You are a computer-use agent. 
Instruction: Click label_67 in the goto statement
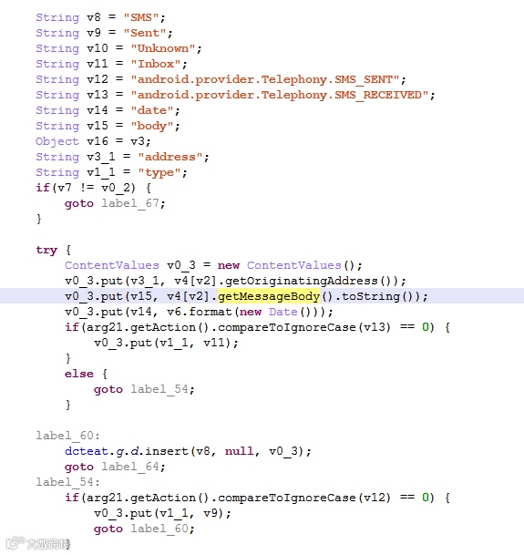[130, 203]
